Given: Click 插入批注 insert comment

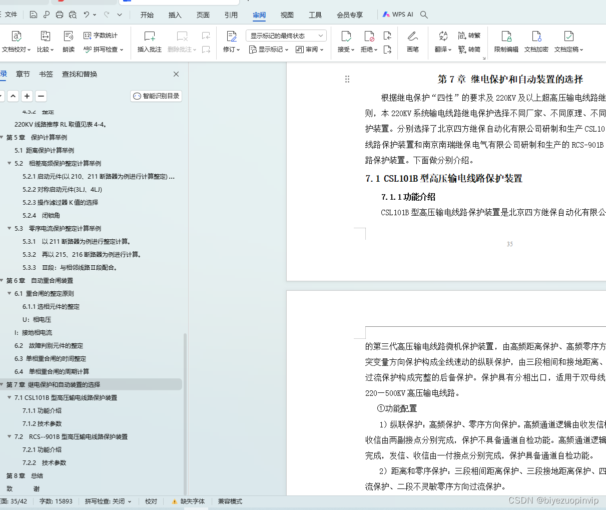Looking at the screenshot, I should 150,41.
